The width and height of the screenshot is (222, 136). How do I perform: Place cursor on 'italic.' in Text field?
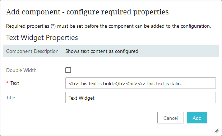[176, 83]
